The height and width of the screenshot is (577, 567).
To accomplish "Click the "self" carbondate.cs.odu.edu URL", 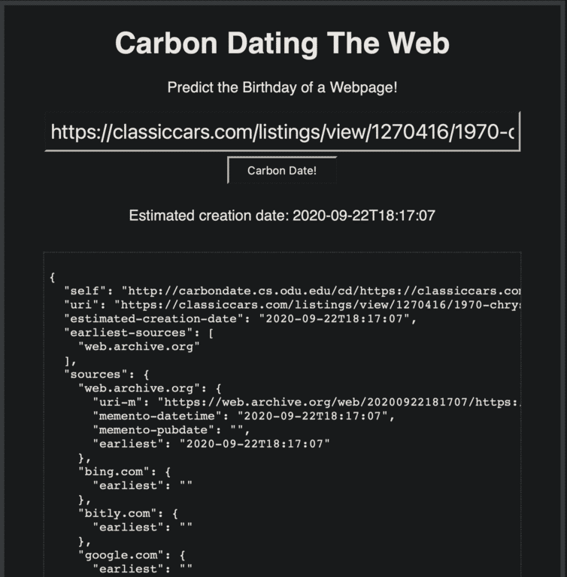I will click(322, 290).
